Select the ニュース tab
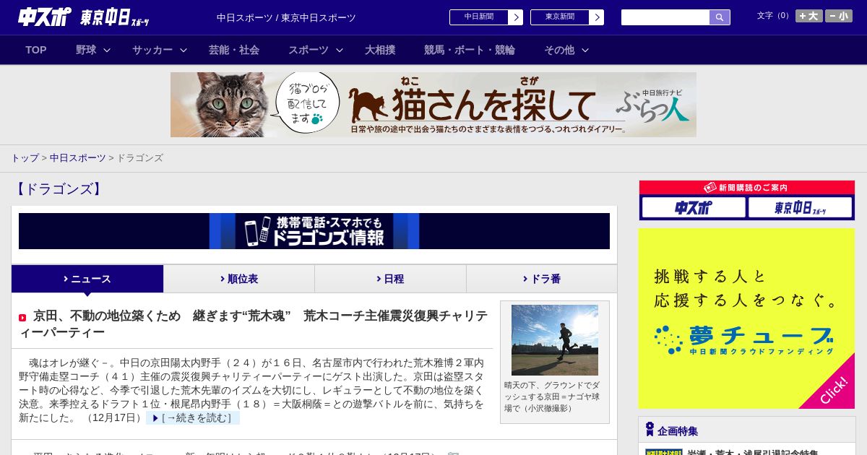This screenshot has width=867, height=455. (87, 279)
